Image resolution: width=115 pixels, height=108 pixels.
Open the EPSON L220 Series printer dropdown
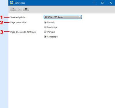[63, 17]
